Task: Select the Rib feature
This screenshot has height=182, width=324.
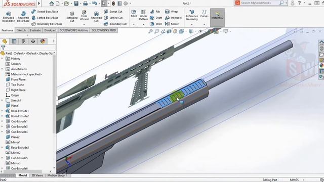Action: pyautogui.click(x=155, y=12)
